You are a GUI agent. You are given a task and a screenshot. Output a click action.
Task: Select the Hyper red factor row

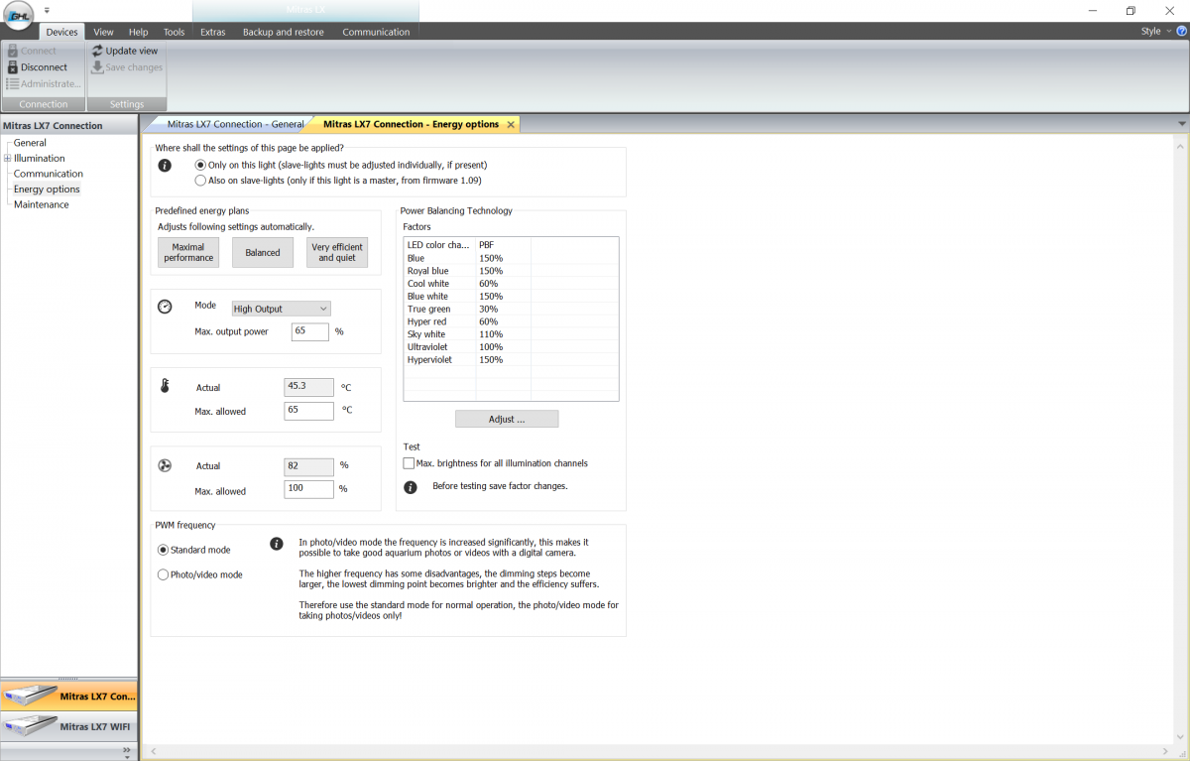click(511, 321)
